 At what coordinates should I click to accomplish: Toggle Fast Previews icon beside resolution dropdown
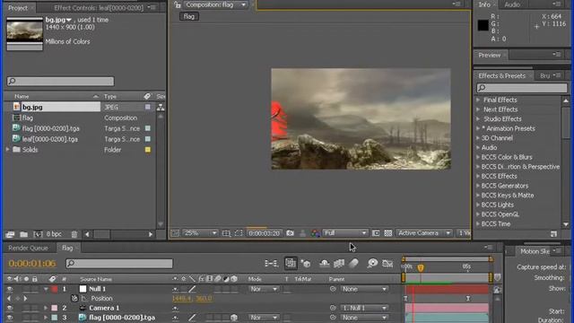coord(376,233)
